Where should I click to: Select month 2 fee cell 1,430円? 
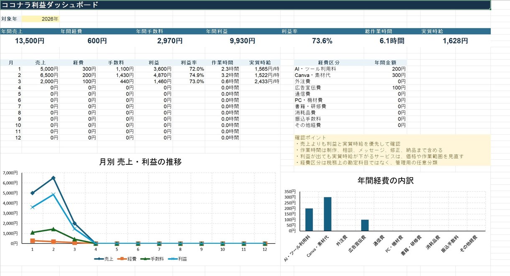(x=116, y=75)
